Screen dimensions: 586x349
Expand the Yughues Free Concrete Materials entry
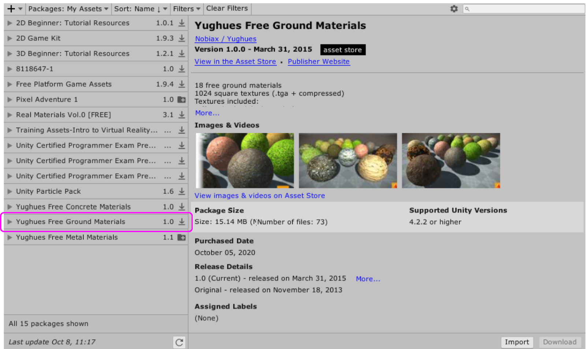[10, 207]
